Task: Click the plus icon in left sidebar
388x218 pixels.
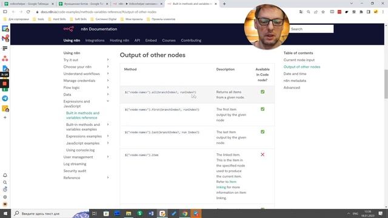Action: tap(5, 117)
